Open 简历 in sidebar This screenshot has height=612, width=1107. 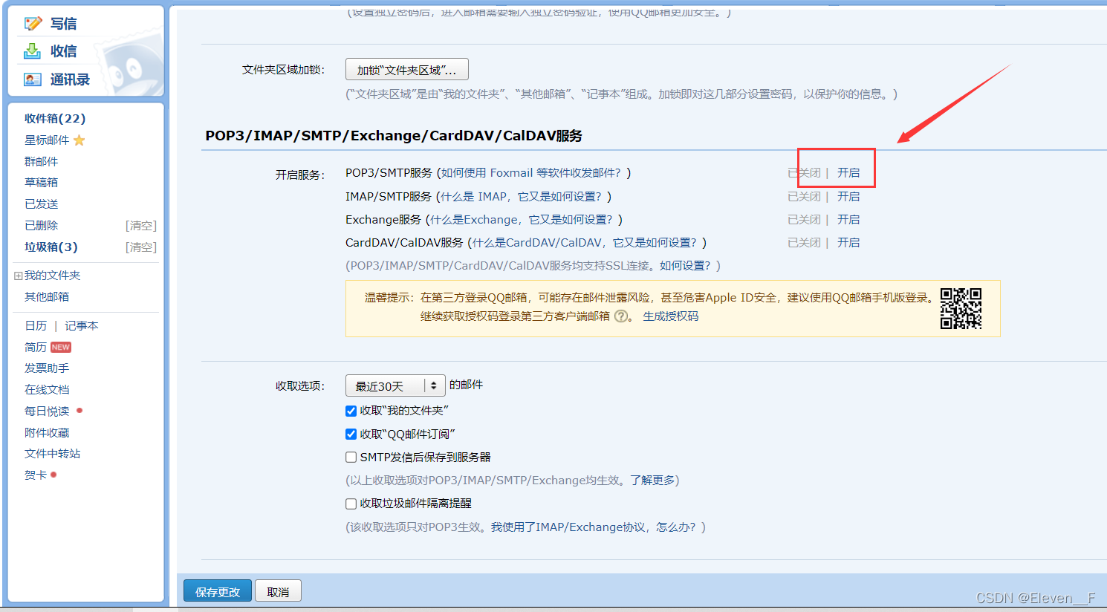(x=36, y=348)
